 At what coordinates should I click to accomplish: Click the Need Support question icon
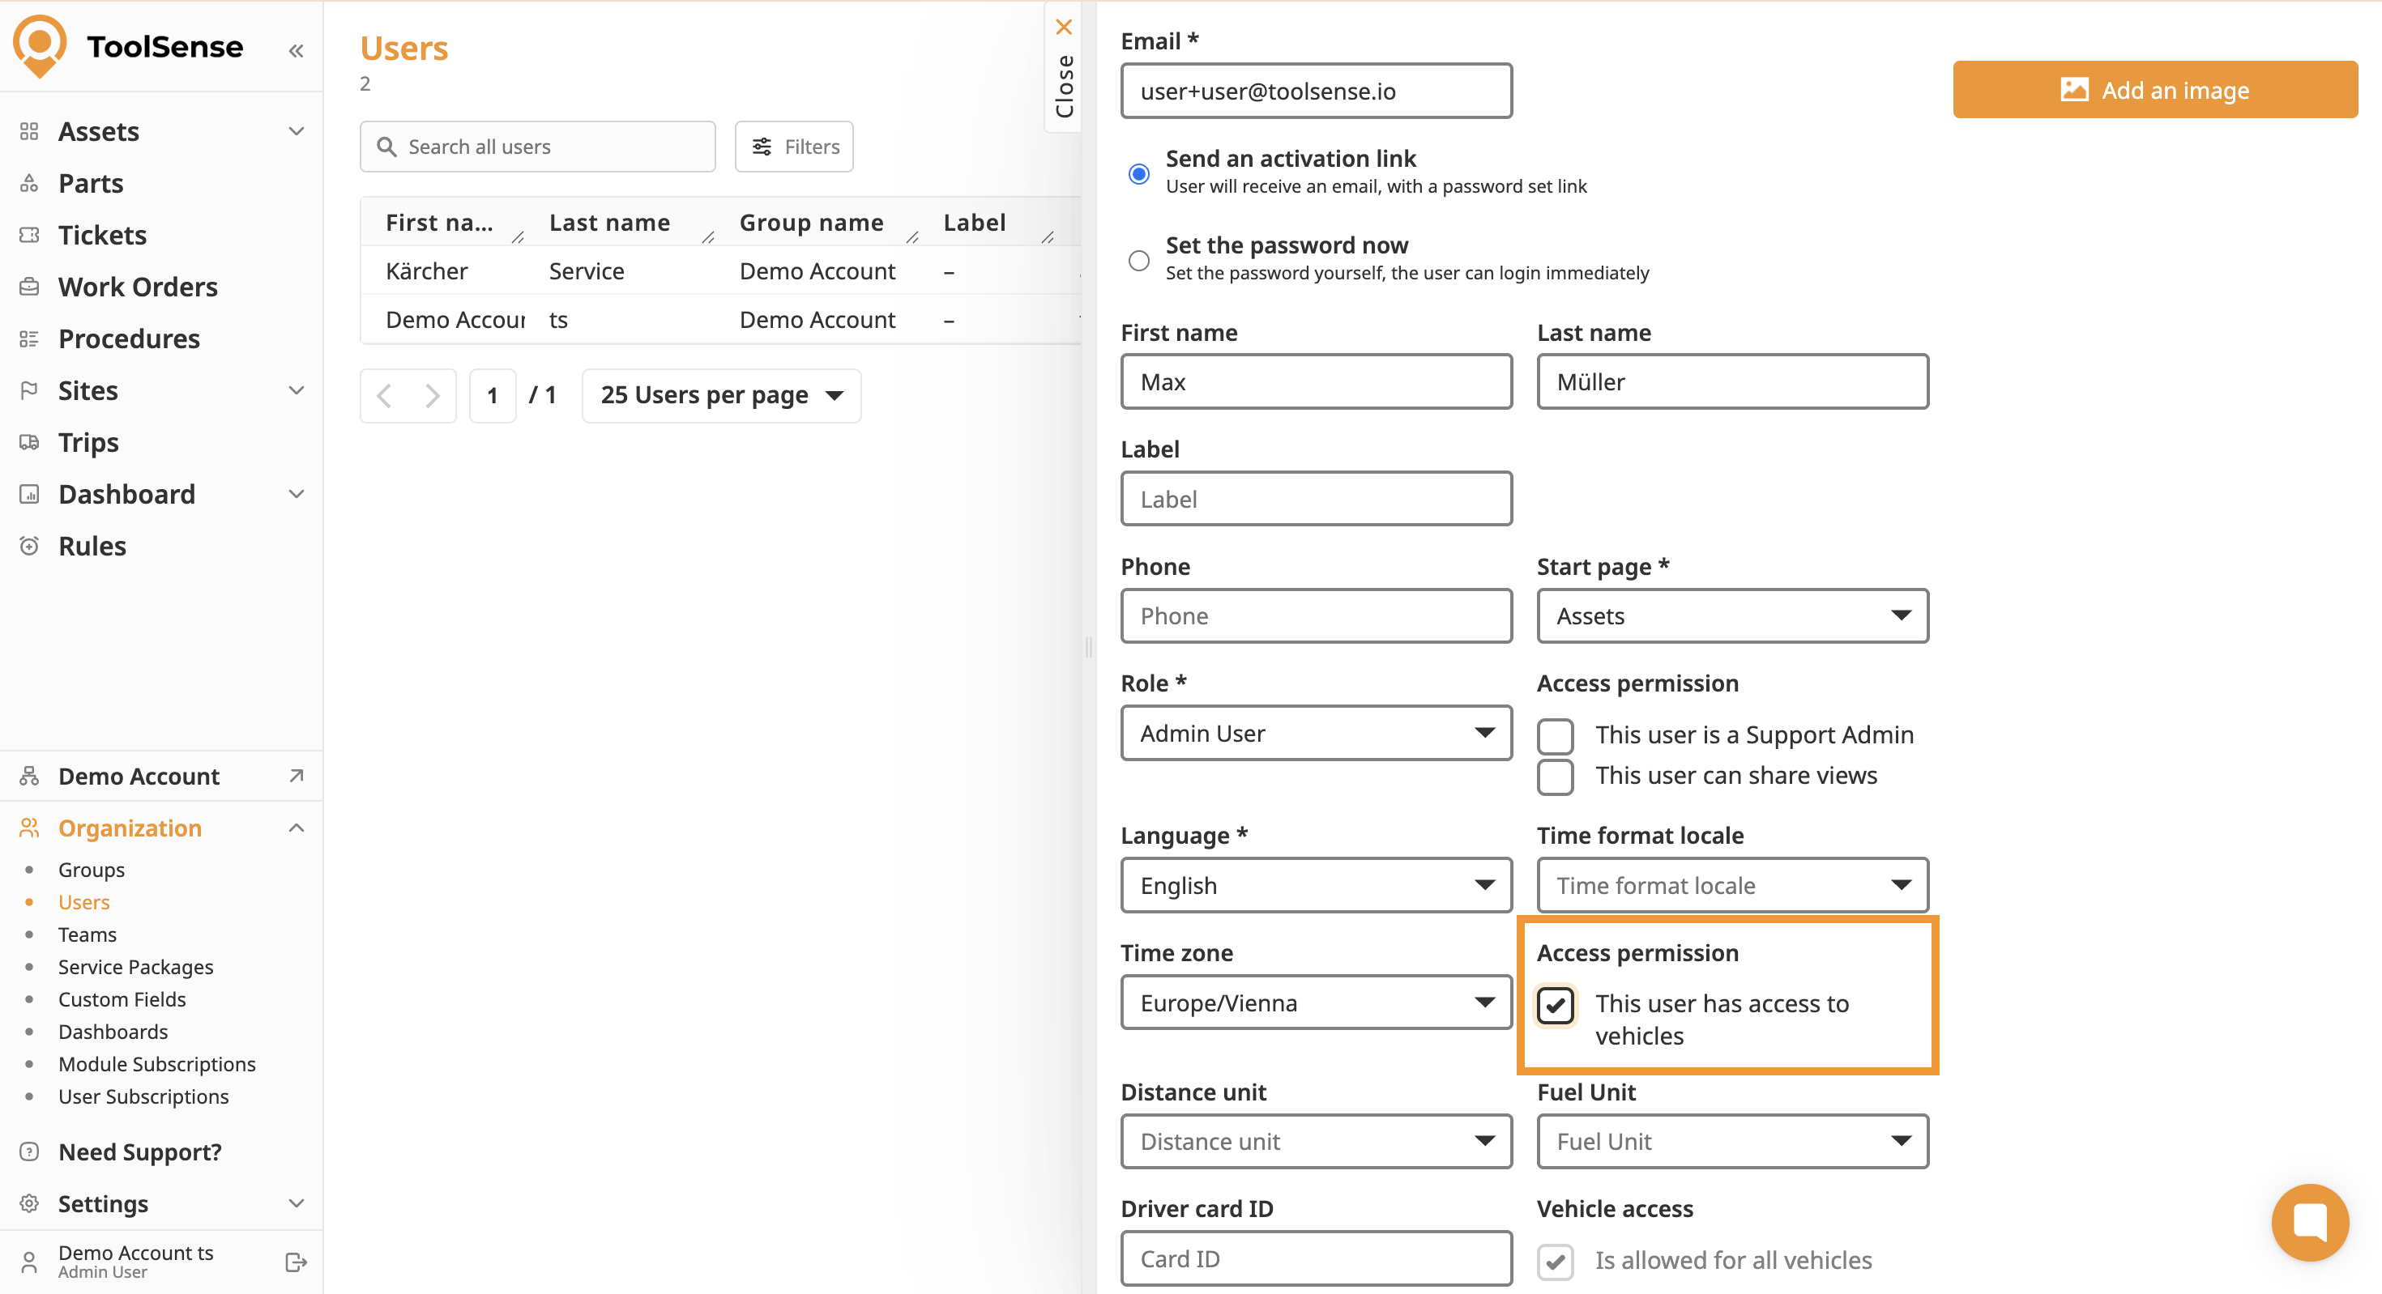pos(30,1151)
